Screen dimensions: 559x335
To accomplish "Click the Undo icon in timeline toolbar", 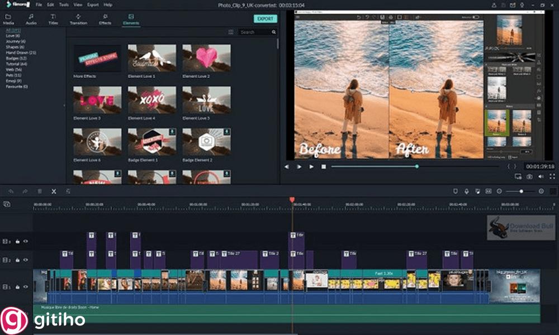I will [x=12, y=192].
